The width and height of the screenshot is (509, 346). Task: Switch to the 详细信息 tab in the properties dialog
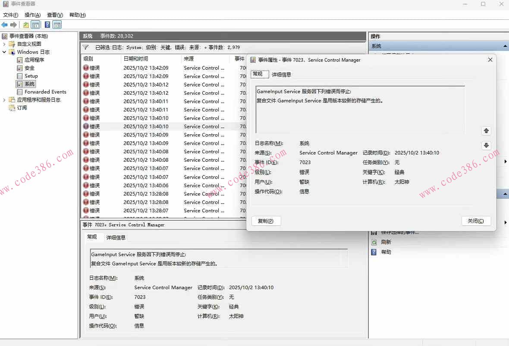pyautogui.click(x=281, y=74)
